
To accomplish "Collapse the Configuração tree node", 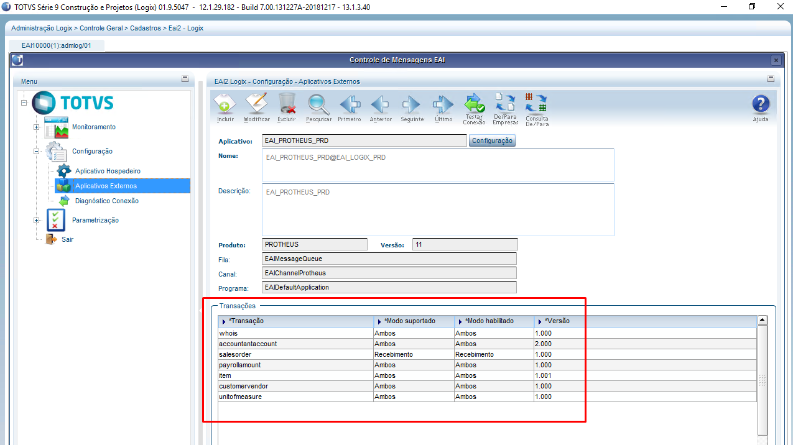I will coord(37,152).
